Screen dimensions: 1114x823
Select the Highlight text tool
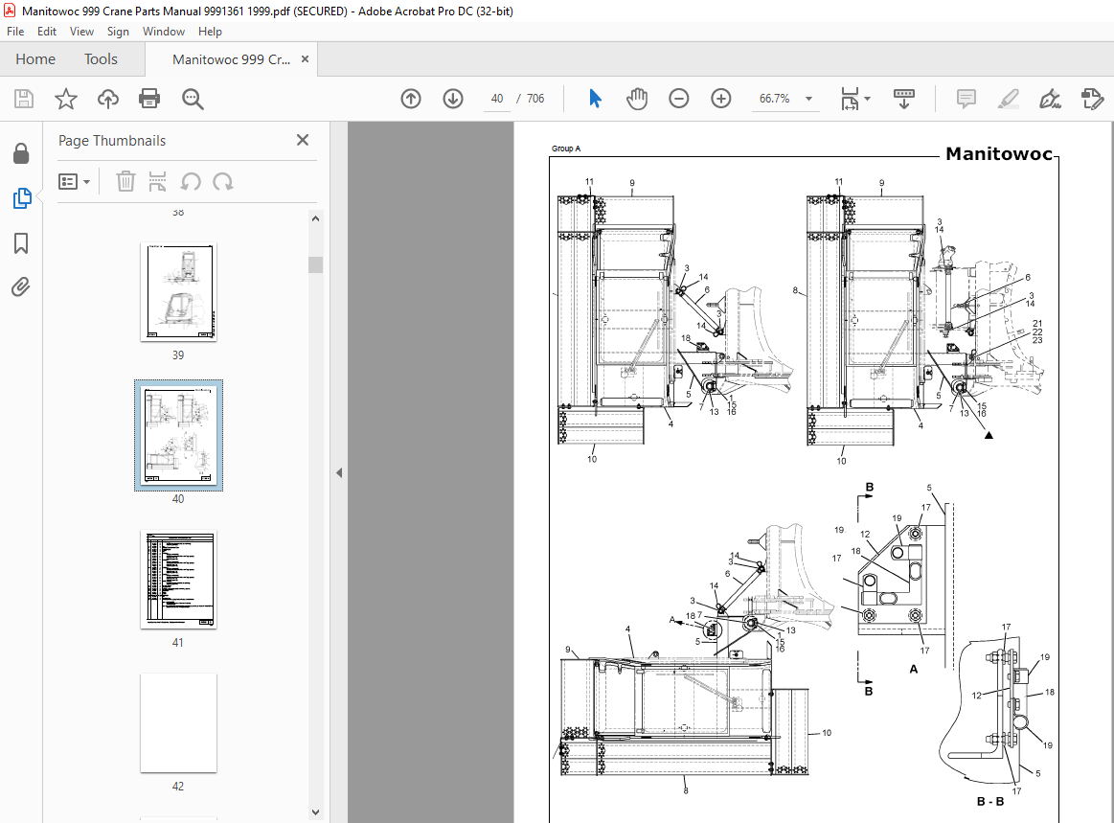(1008, 99)
